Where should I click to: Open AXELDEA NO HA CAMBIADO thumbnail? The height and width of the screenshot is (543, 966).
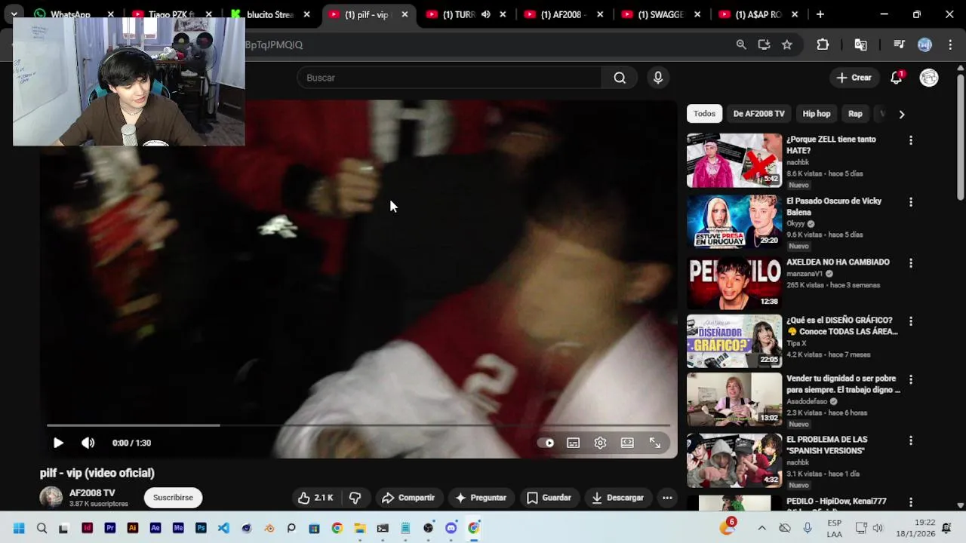click(734, 283)
